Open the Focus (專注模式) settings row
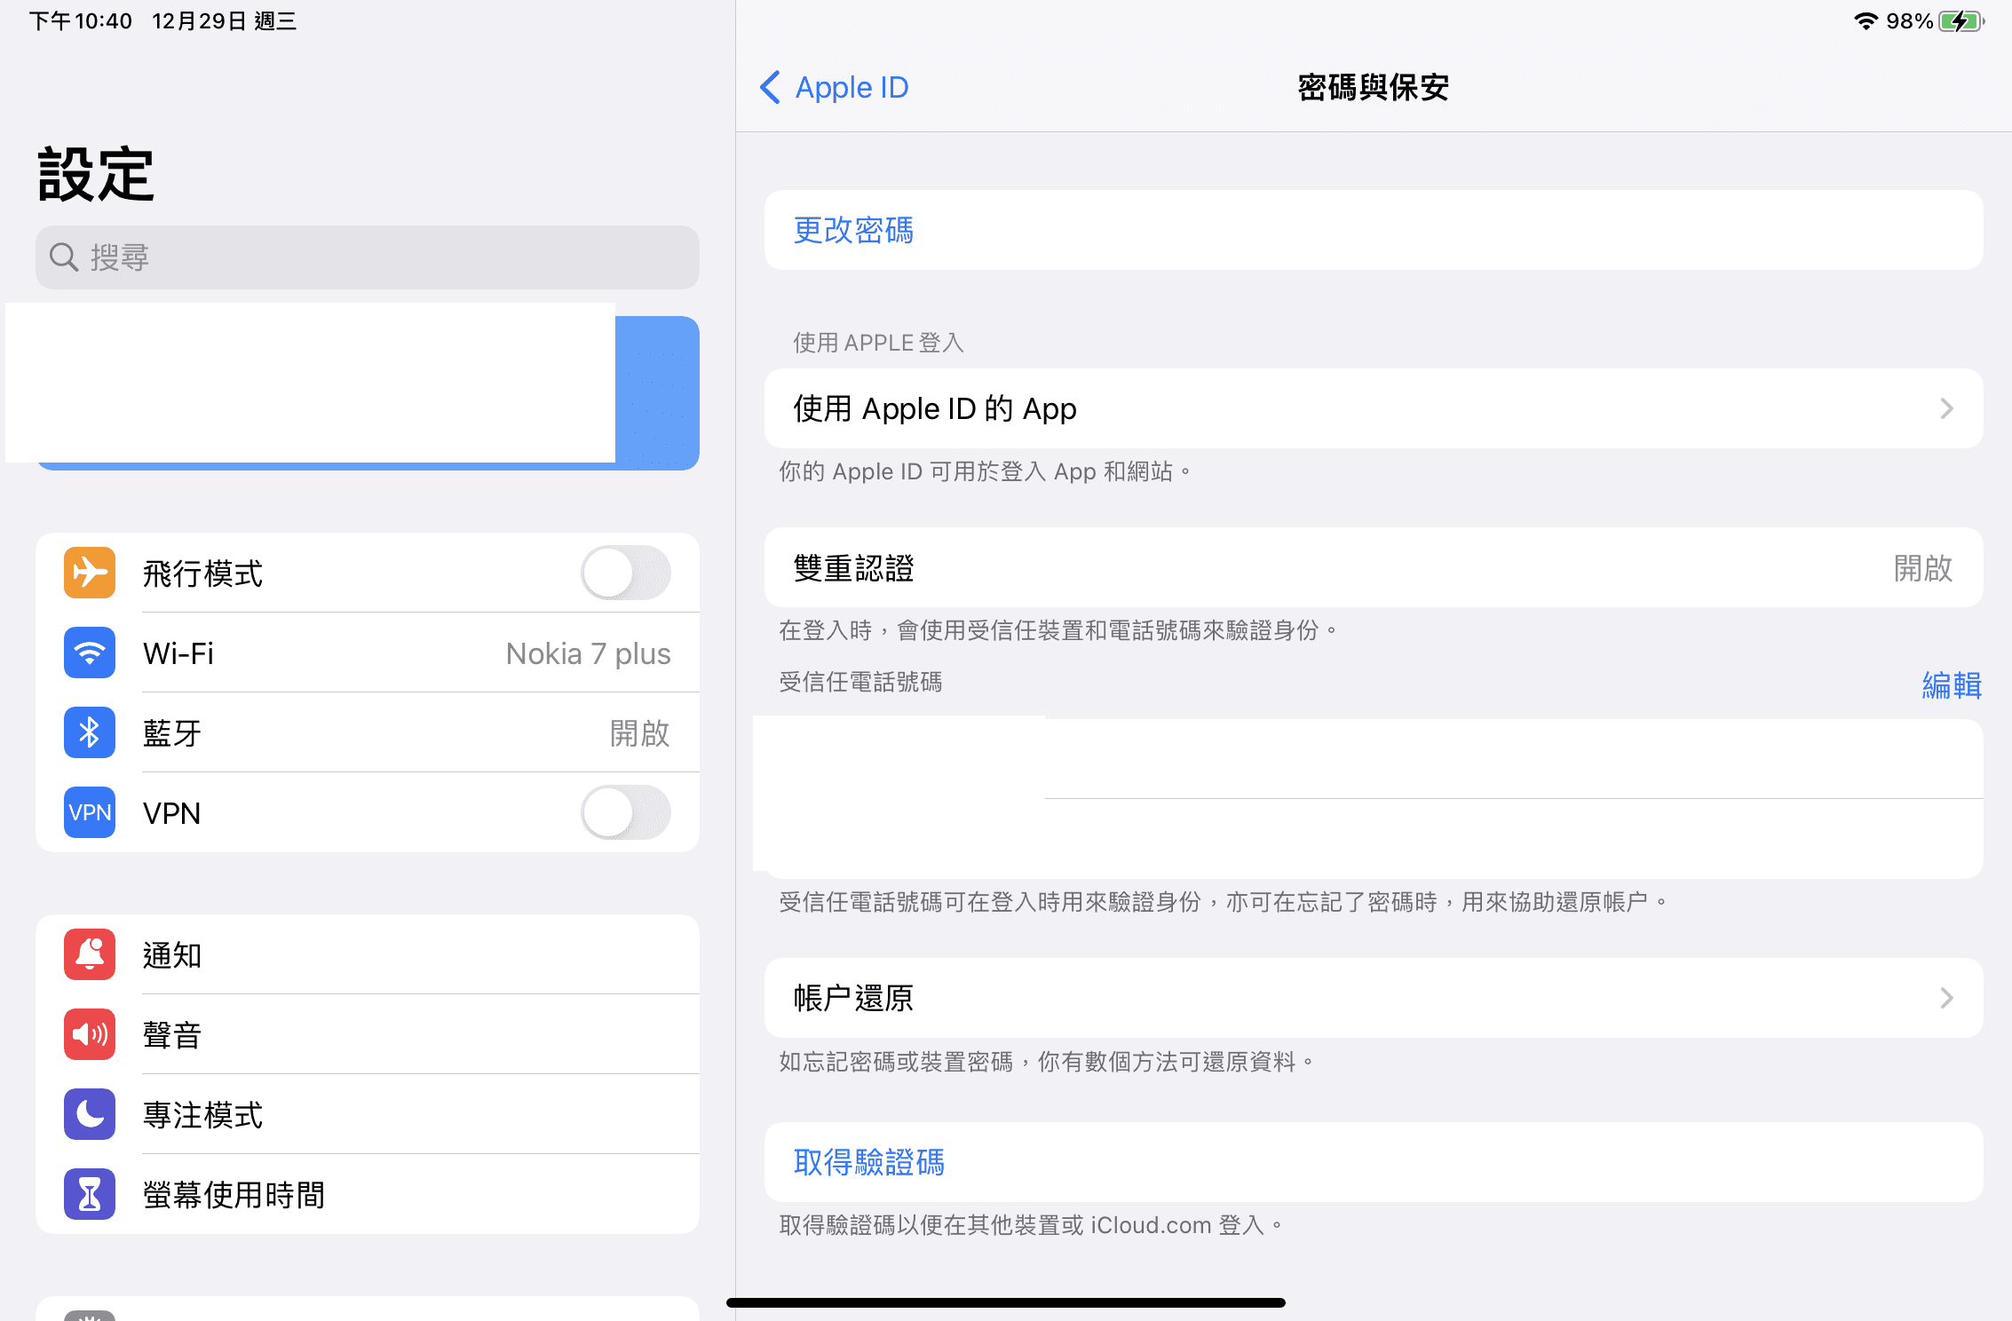The height and width of the screenshot is (1321, 2012). (368, 1114)
